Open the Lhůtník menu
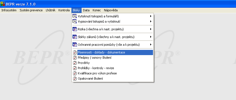236x100 pixels. [50, 10]
